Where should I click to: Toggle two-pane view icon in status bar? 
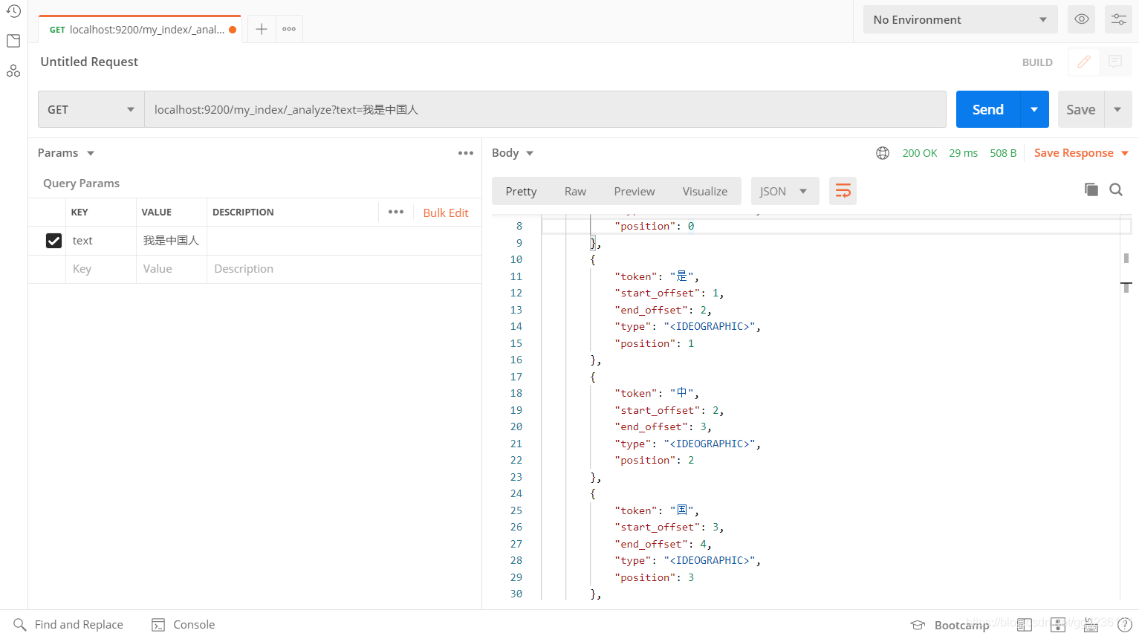[1024, 625]
